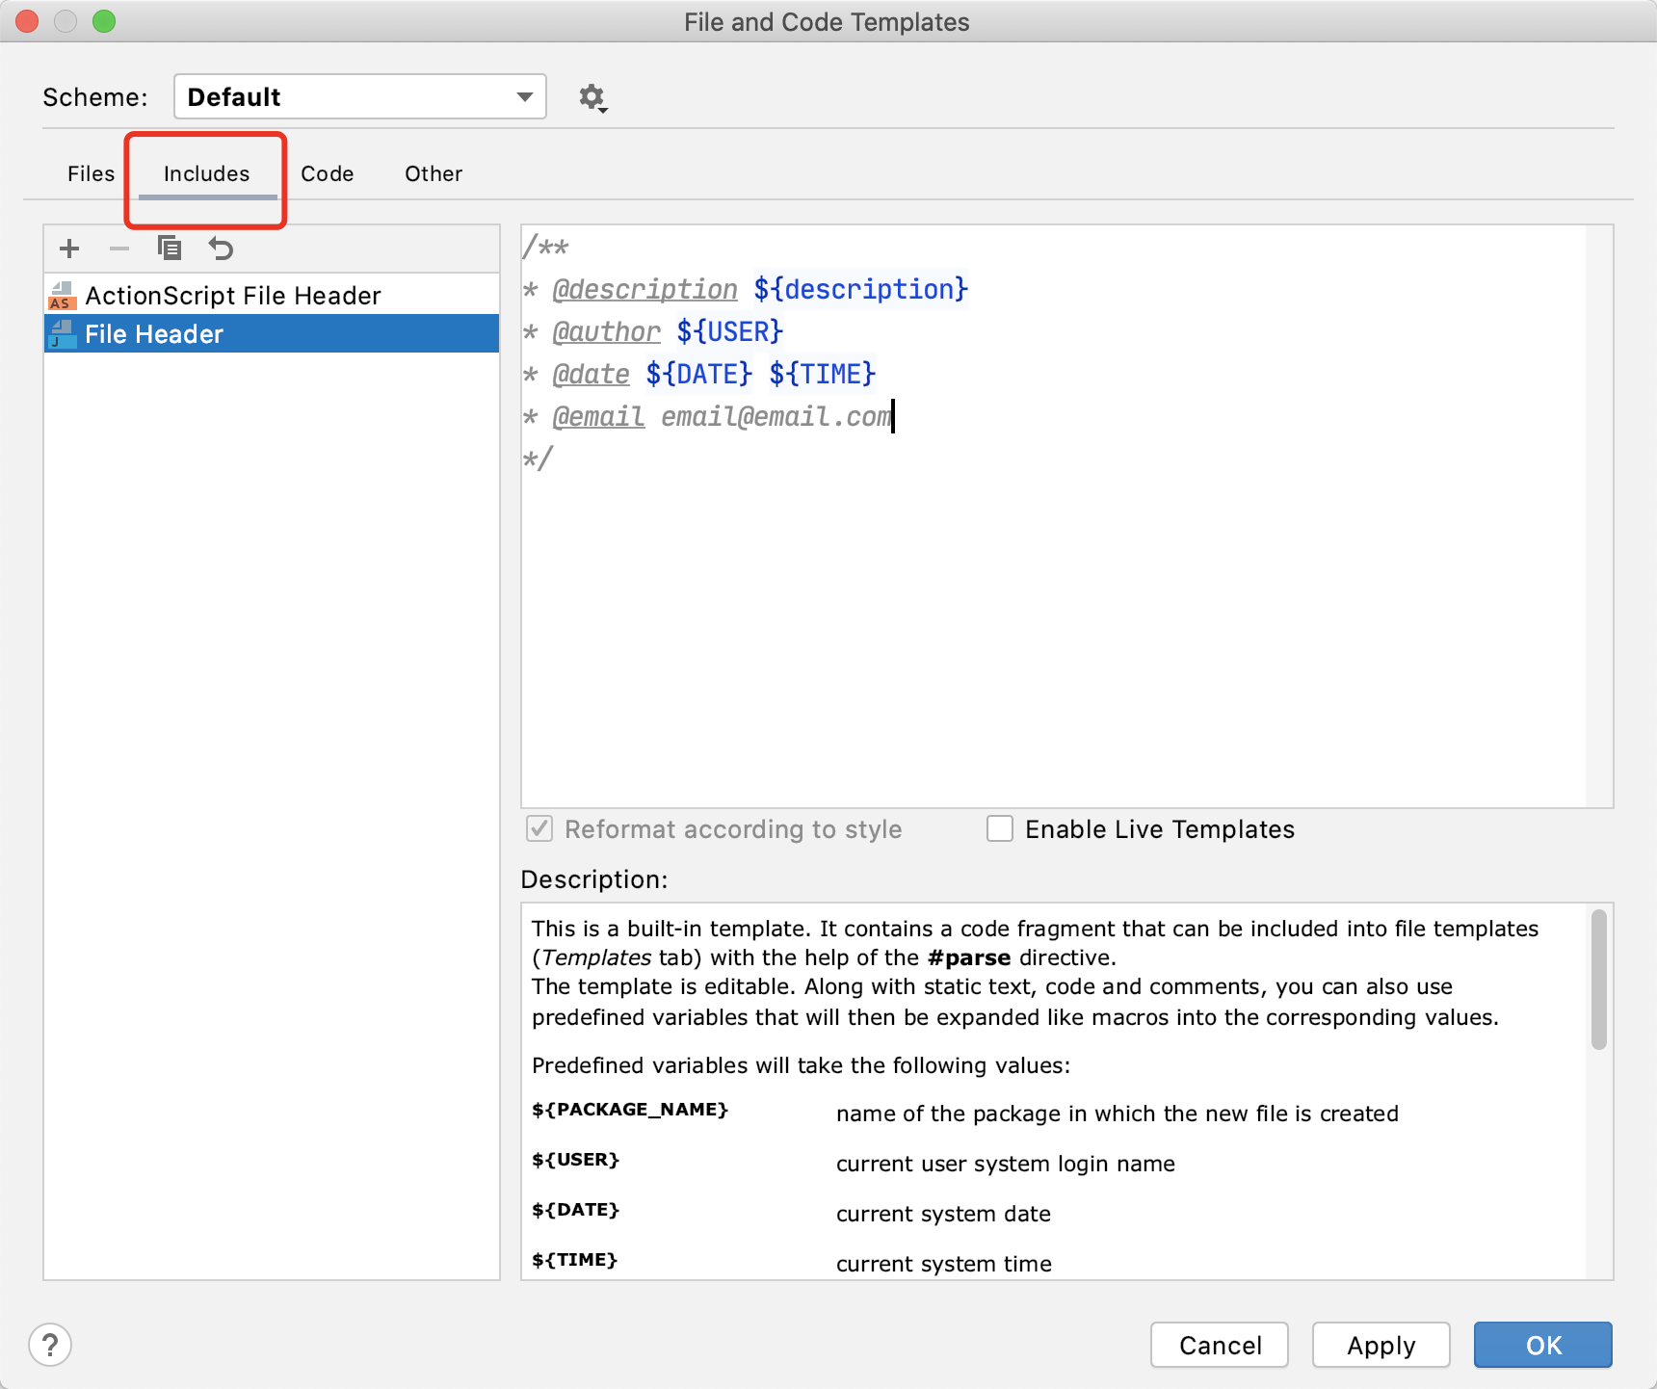
Task: Open the Other tab
Action: (434, 174)
